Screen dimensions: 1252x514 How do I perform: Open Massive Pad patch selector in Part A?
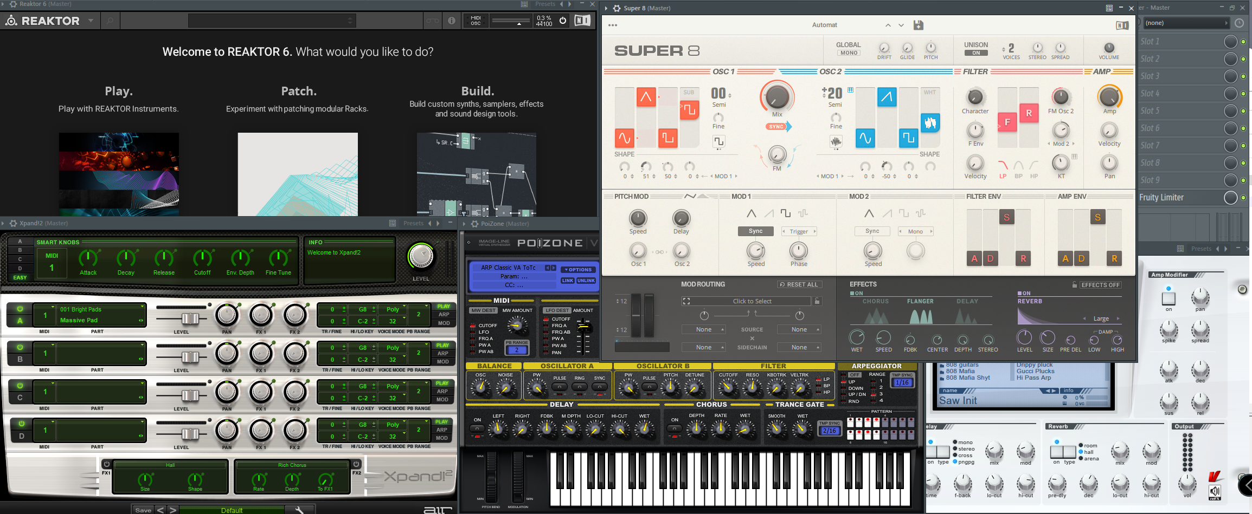click(x=101, y=320)
